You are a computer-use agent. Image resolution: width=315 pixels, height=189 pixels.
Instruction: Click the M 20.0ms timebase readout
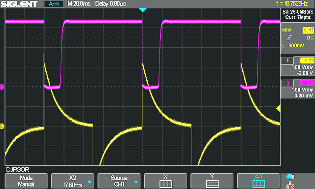(x=79, y=4)
